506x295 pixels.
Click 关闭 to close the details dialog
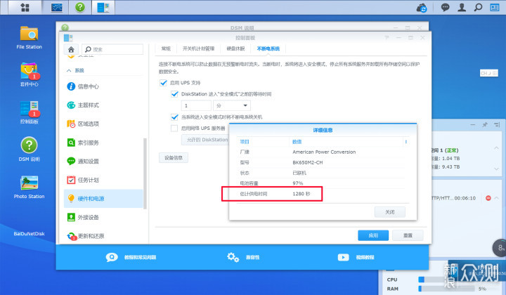pos(390,212)
